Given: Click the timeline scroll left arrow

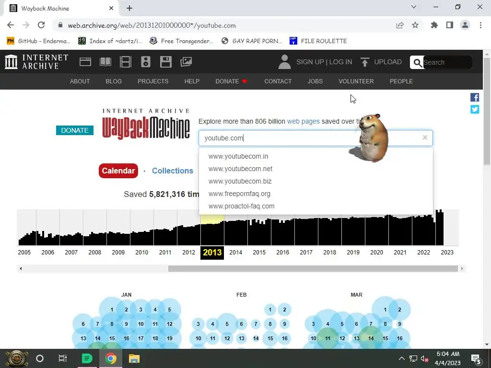Looking at the screenshot, I should point(21,268).
